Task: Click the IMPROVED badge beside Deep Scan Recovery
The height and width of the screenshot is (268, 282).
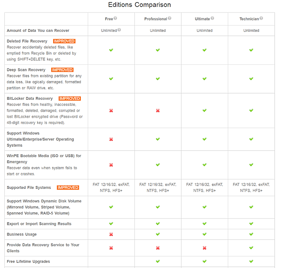Action: click(63, 70)
